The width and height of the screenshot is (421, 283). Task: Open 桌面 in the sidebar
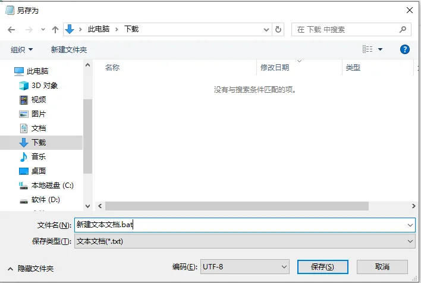pos(33,171)
